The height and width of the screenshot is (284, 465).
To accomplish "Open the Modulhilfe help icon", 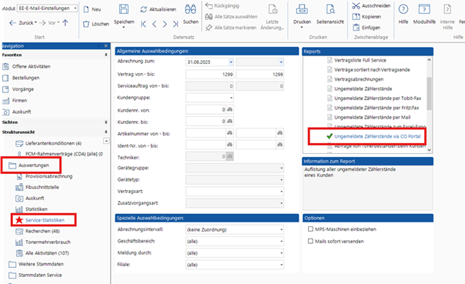I will 424,9.
